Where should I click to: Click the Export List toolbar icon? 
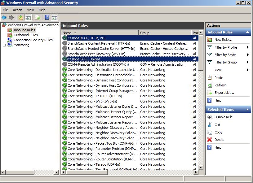tap(38, 17)
